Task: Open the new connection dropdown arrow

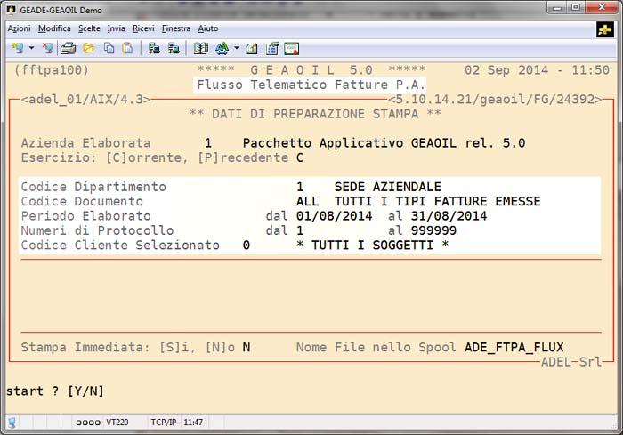Action: click(31, 48)
